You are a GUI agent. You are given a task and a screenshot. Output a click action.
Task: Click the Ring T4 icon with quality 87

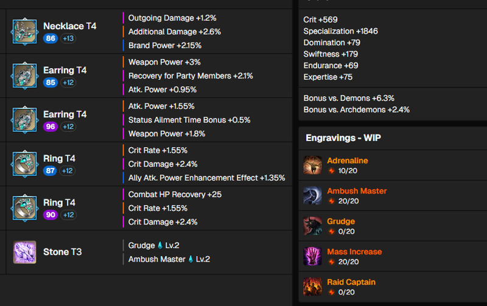coord(24,164)
